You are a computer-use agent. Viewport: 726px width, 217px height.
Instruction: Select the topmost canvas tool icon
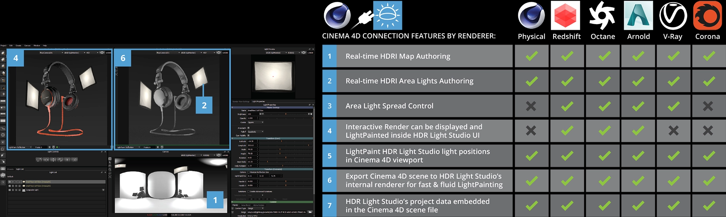[x=110, y=159]
